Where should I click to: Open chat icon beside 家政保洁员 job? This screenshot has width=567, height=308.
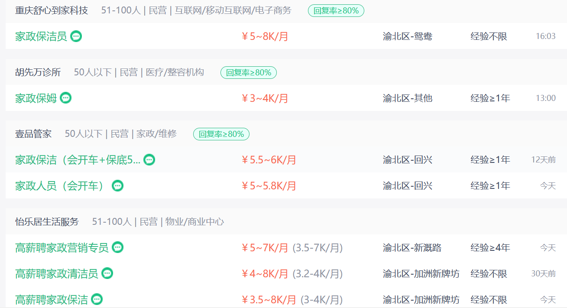click(76, 36)
